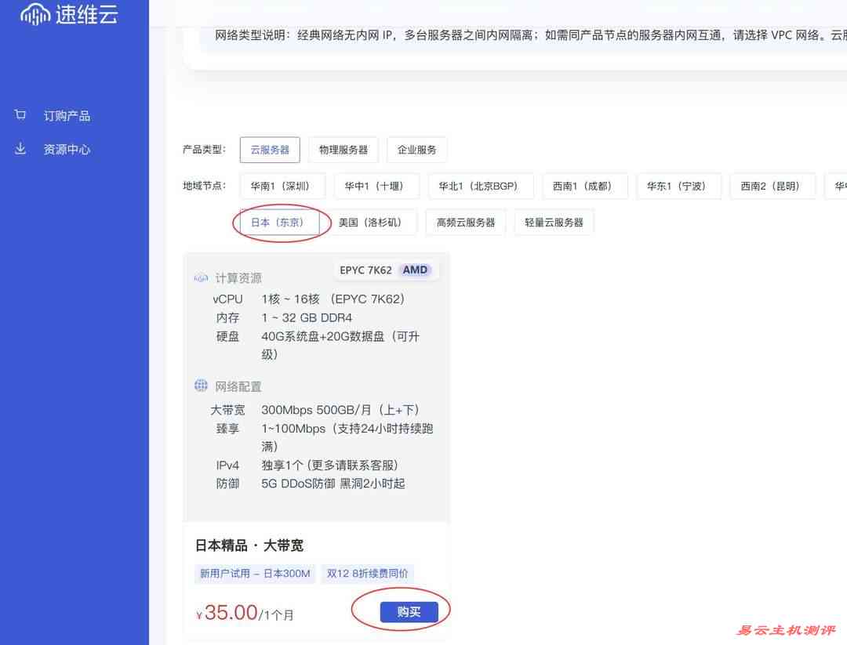Choose the 美国（洛杉矶）node

click(x=369, y=222)
